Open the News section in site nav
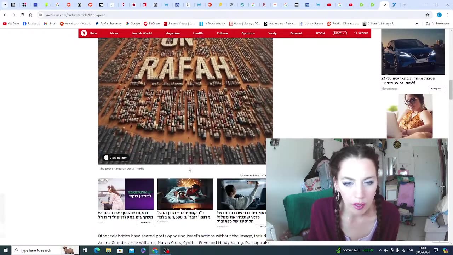 pos(114,33)
